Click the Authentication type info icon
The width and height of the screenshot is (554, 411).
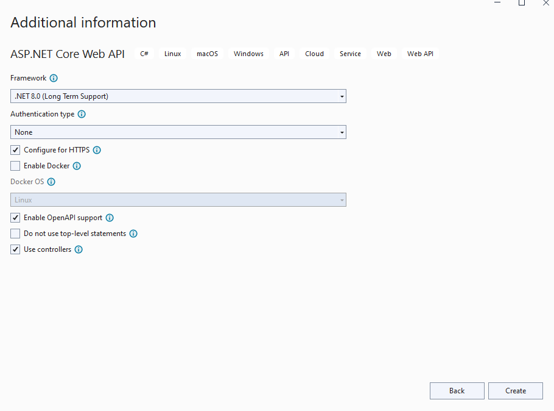(x=82, y=114)
